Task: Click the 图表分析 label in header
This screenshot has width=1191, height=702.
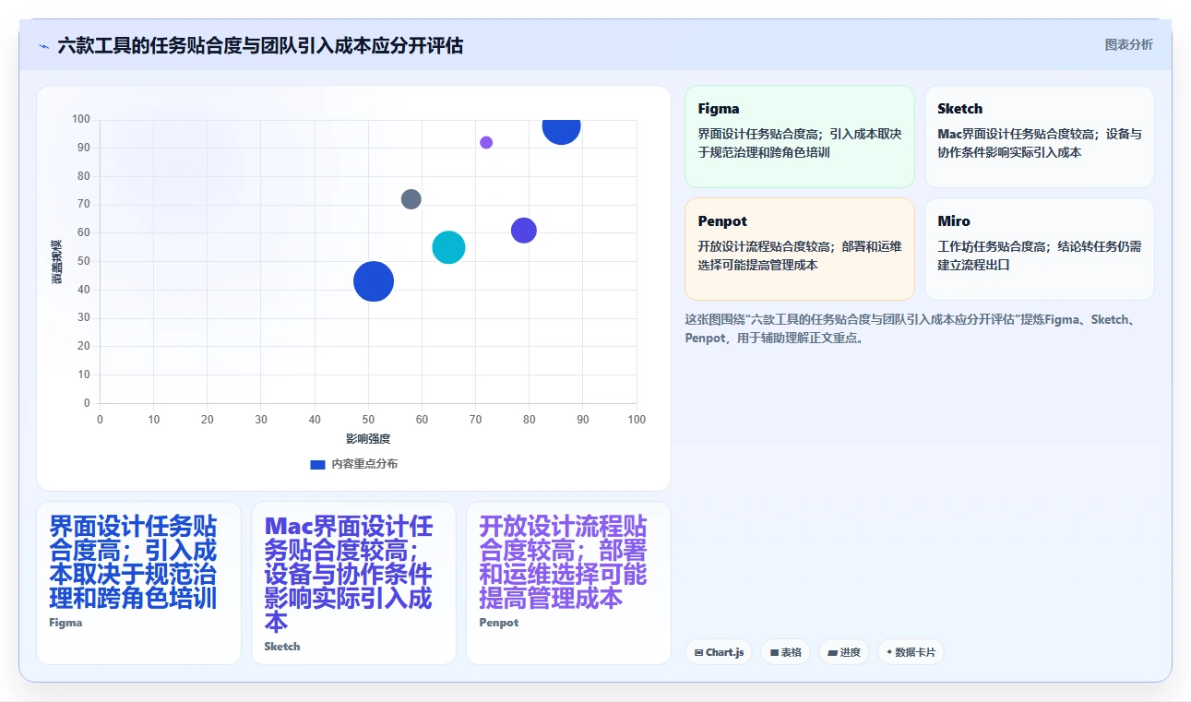Action: pyautogui.click(x=1129, y=44)
